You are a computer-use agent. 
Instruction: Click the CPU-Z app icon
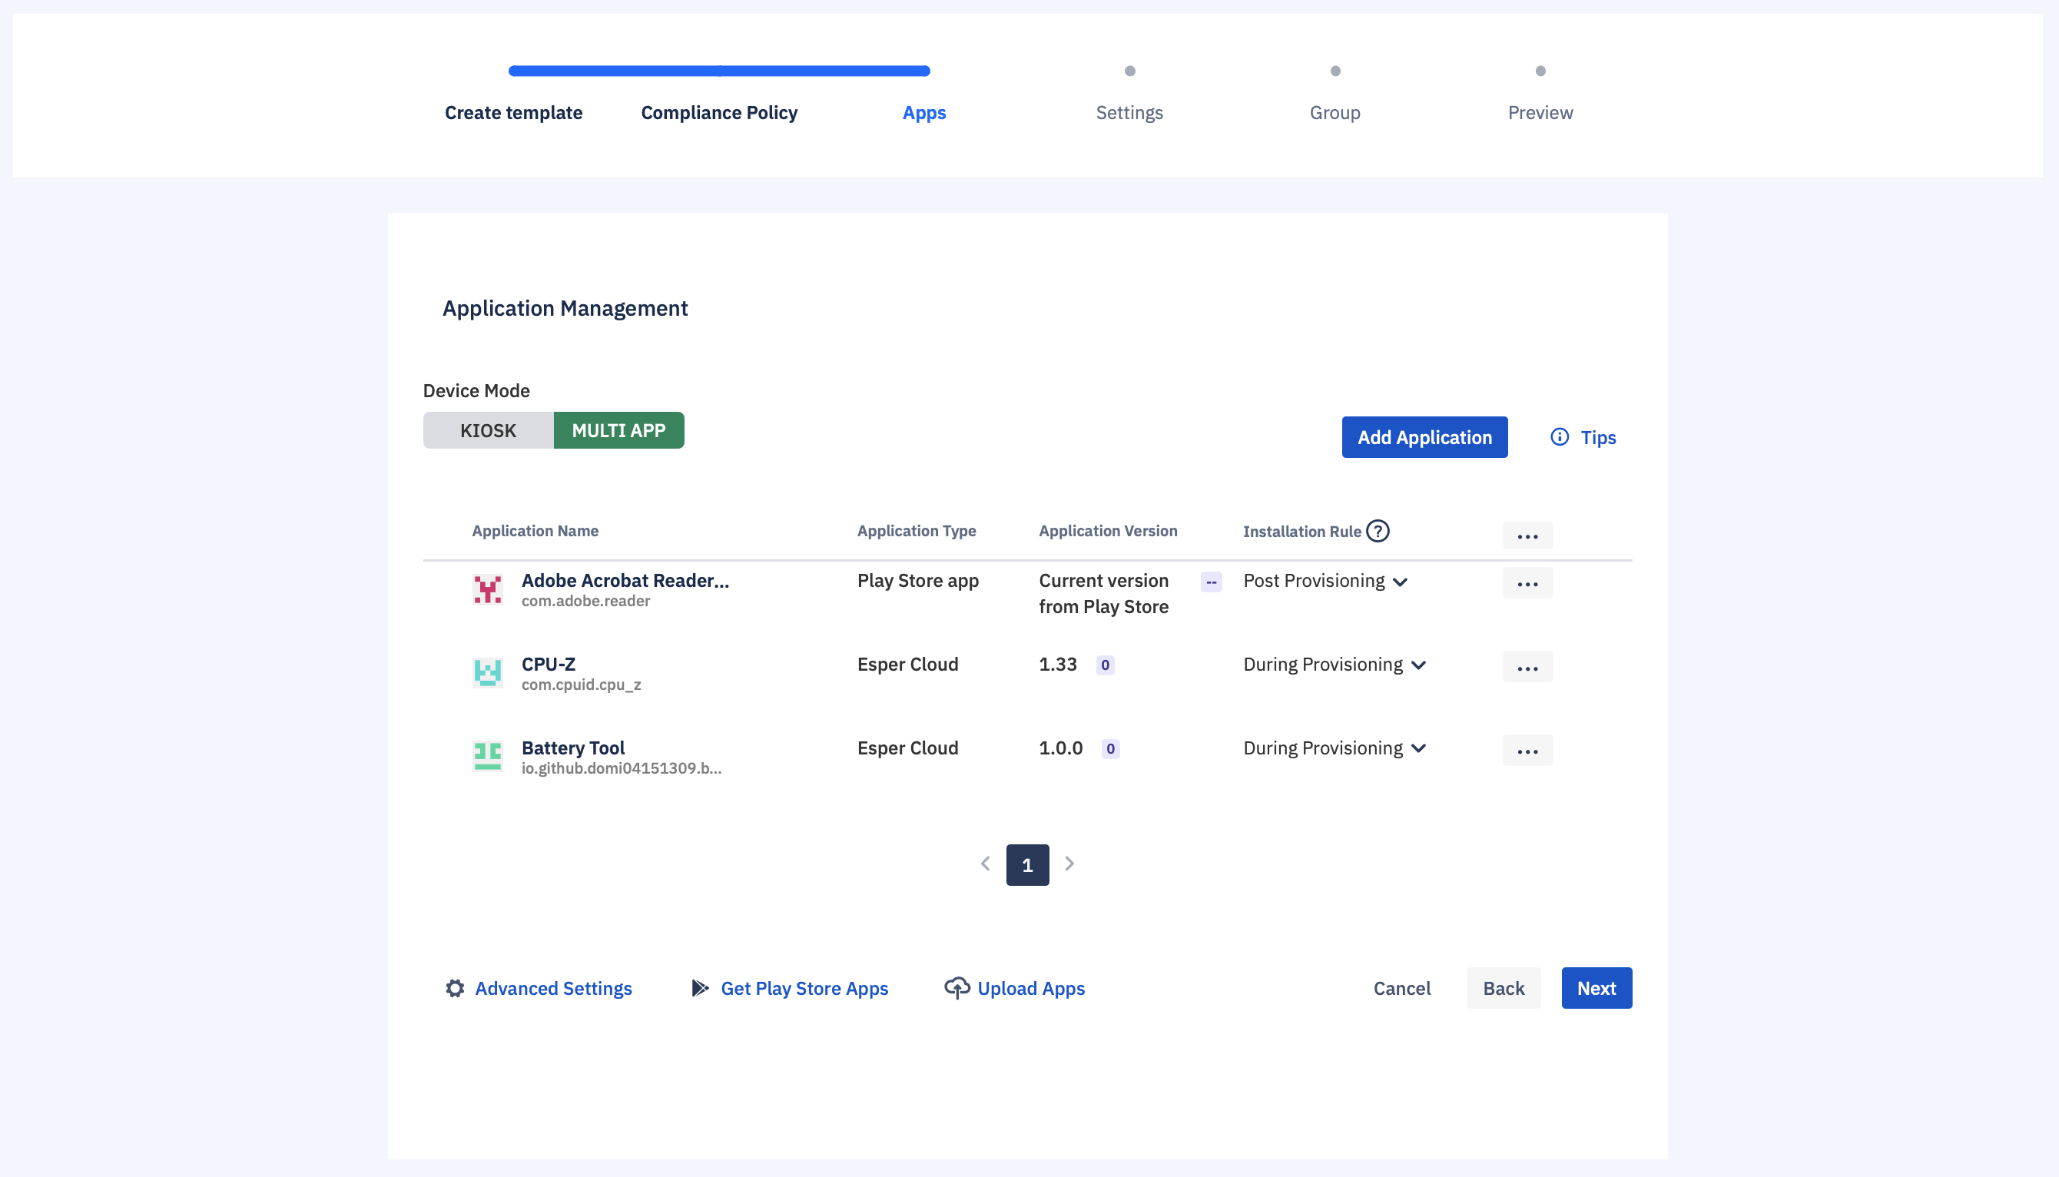pos(487,672)
